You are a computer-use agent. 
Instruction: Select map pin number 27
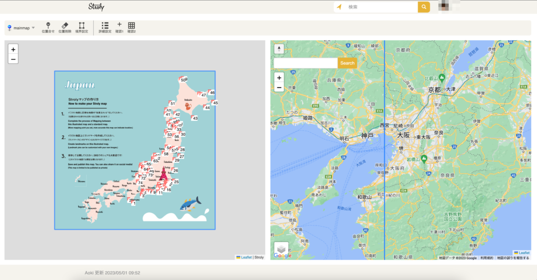point(181,156)
